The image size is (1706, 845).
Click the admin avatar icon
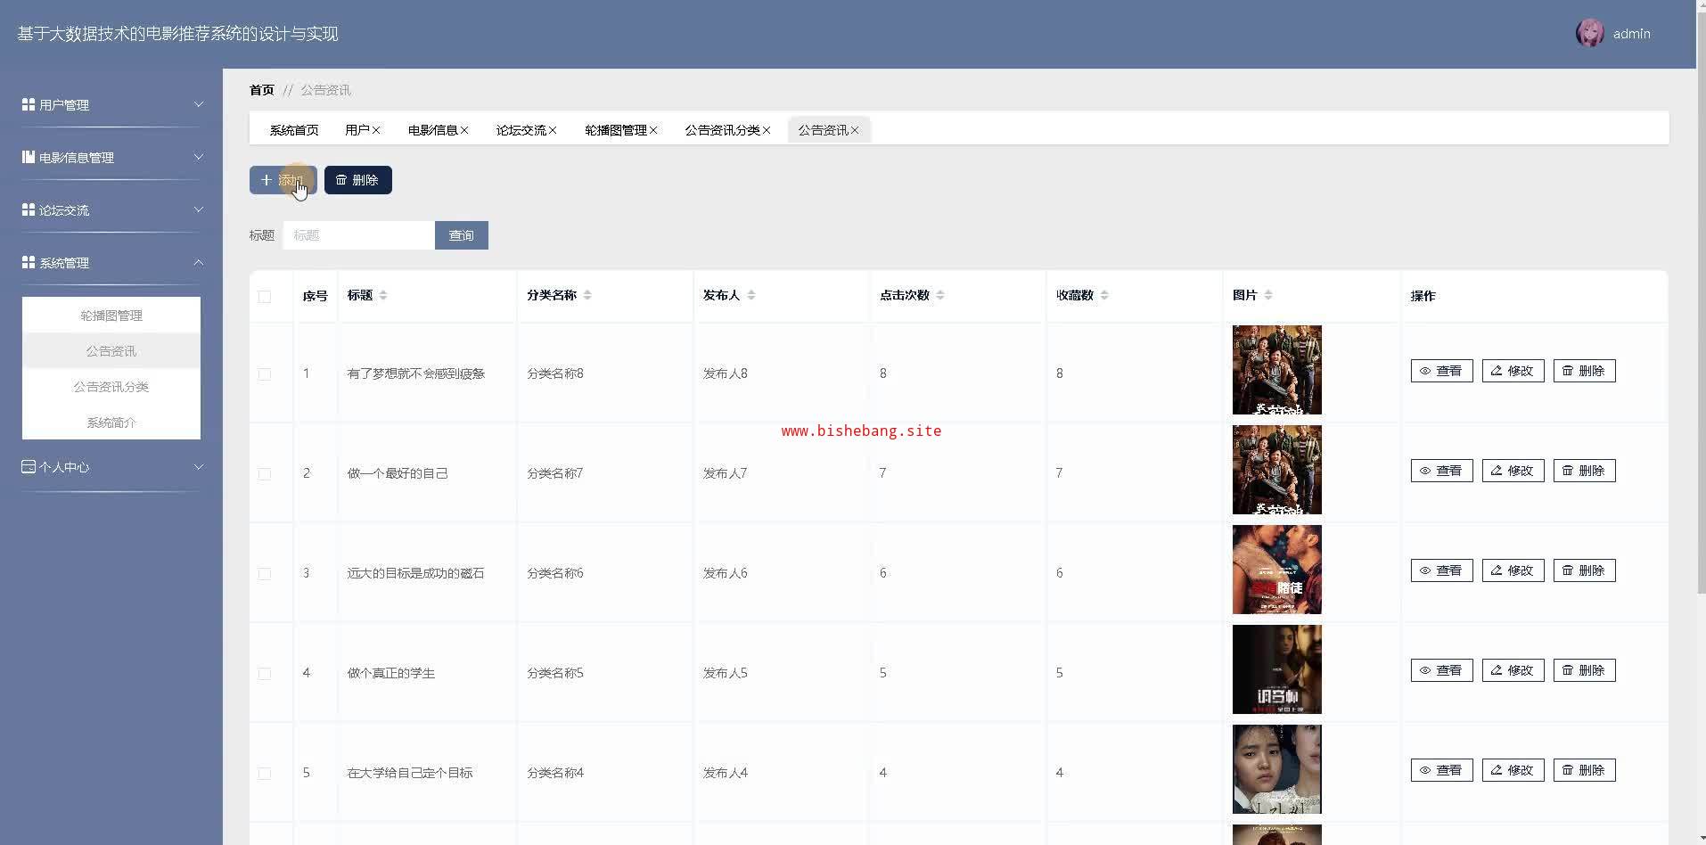click(1589, 34)
